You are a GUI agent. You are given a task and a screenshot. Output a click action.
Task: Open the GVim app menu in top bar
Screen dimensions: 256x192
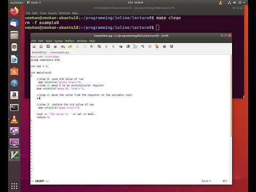[x=34, y=3]
